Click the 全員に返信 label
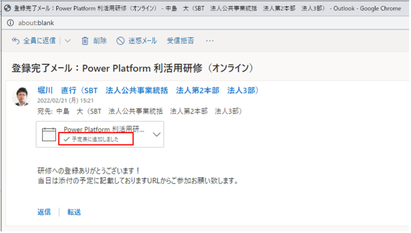Image resolution: width=411 pixels, height=233 pixels. (39, 41)
